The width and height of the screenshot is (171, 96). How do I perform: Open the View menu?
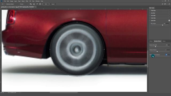[33, 1]
